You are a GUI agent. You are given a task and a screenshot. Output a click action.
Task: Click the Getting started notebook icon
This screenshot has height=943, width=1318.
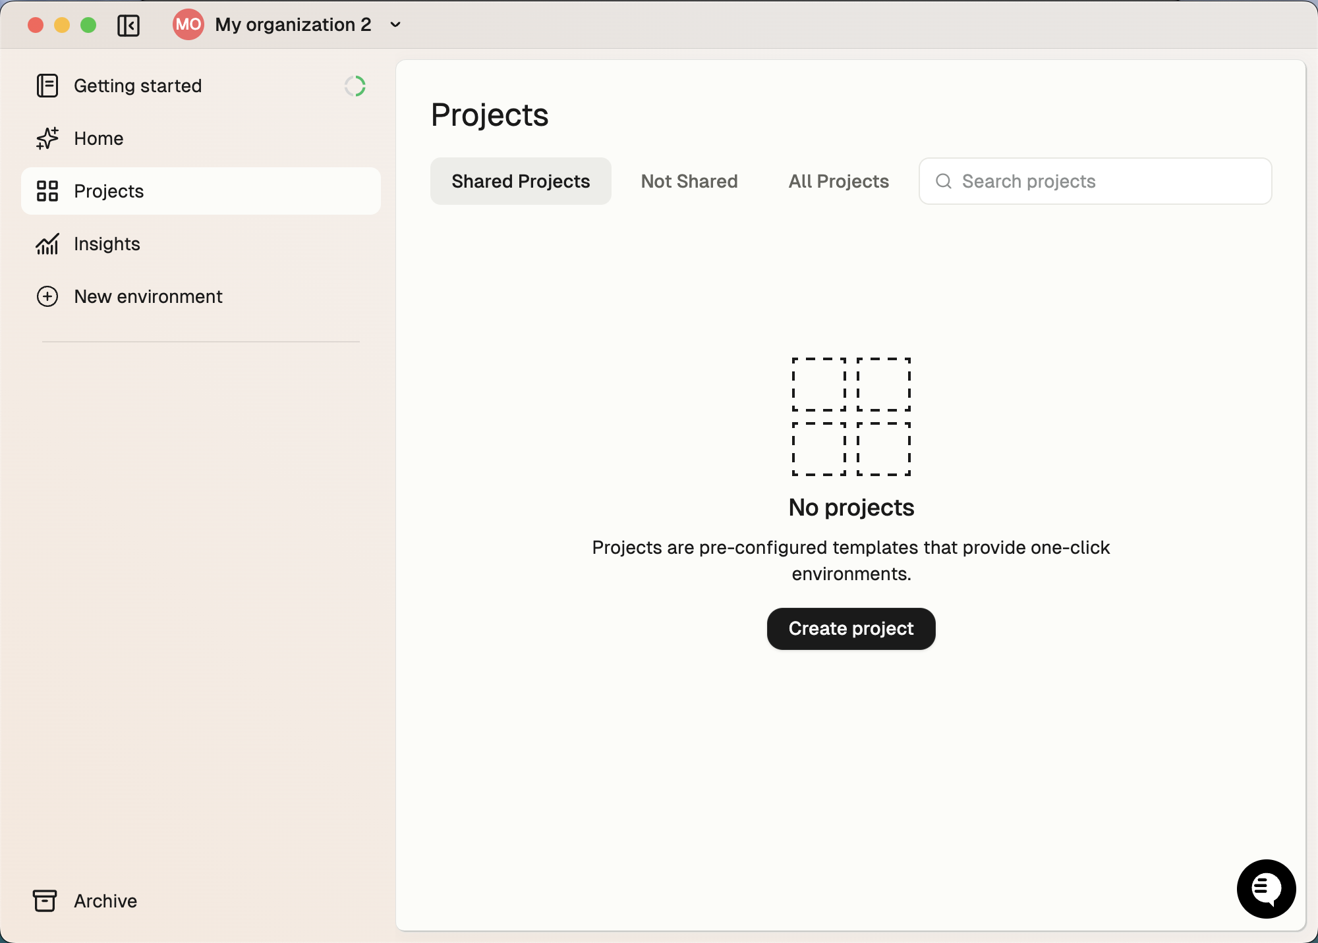pyautogui.click(x=47, y=86)
